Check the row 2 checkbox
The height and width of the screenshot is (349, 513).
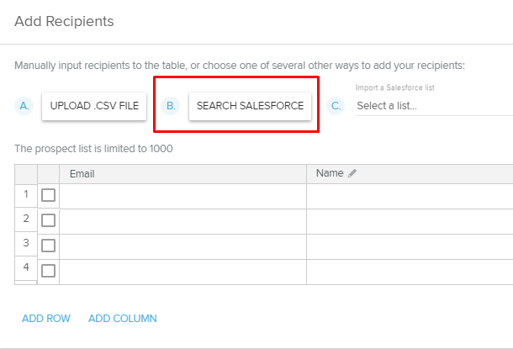(49, 220)
